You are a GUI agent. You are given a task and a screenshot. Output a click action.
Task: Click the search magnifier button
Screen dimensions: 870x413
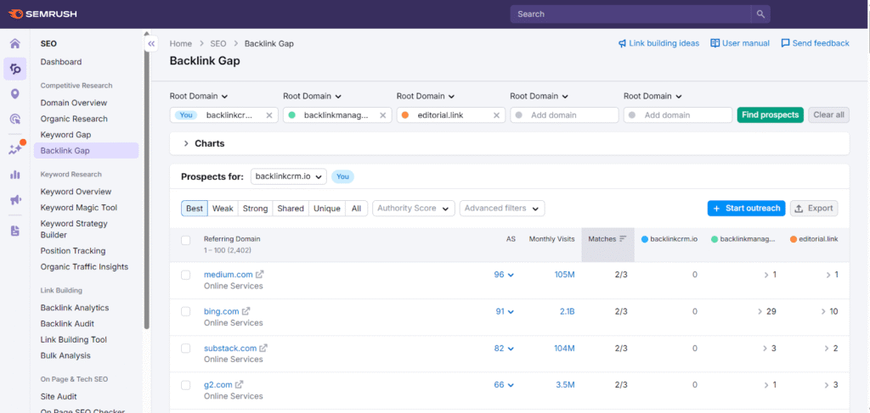coord(760,14)
